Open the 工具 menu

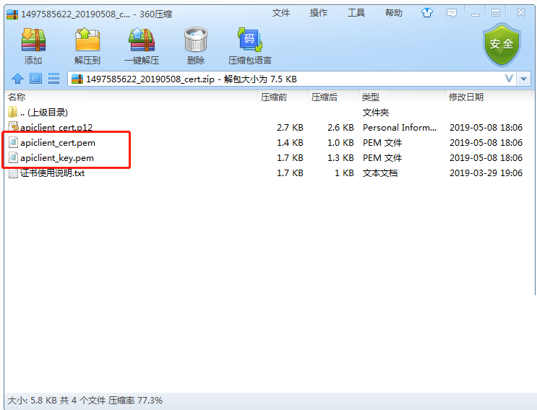[x=356, y=13]
